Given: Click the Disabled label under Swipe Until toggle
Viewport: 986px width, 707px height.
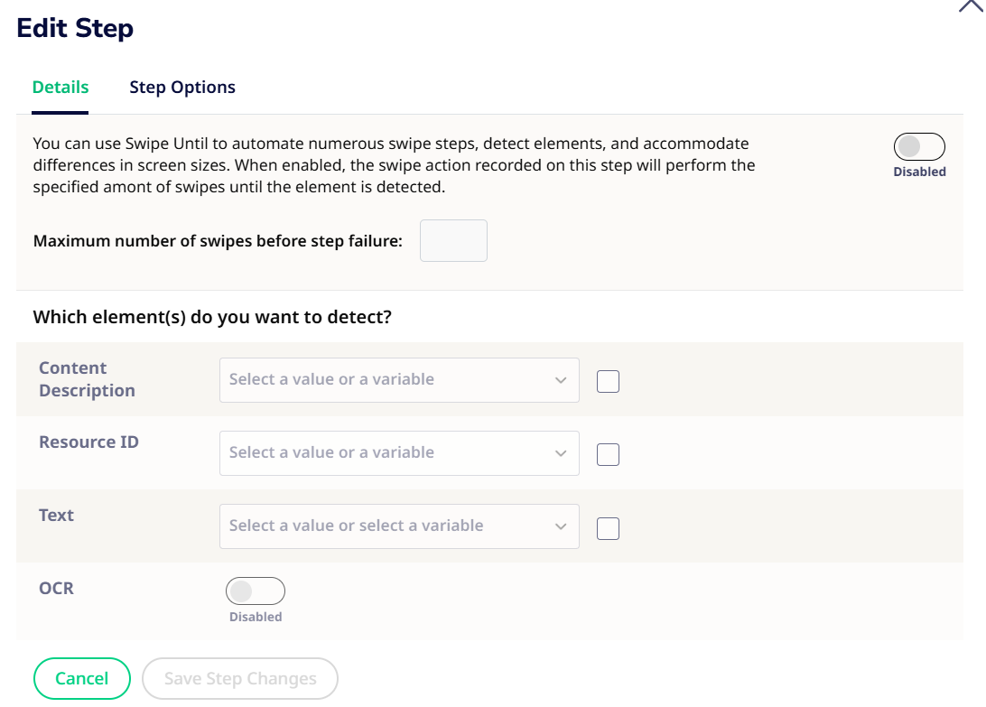Looking at the screenshot, I should (919, 171).
